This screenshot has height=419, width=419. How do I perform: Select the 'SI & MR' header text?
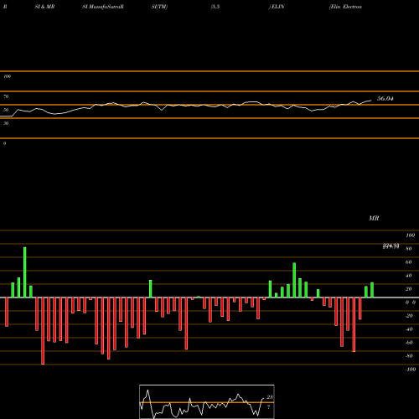pos(44,7)
